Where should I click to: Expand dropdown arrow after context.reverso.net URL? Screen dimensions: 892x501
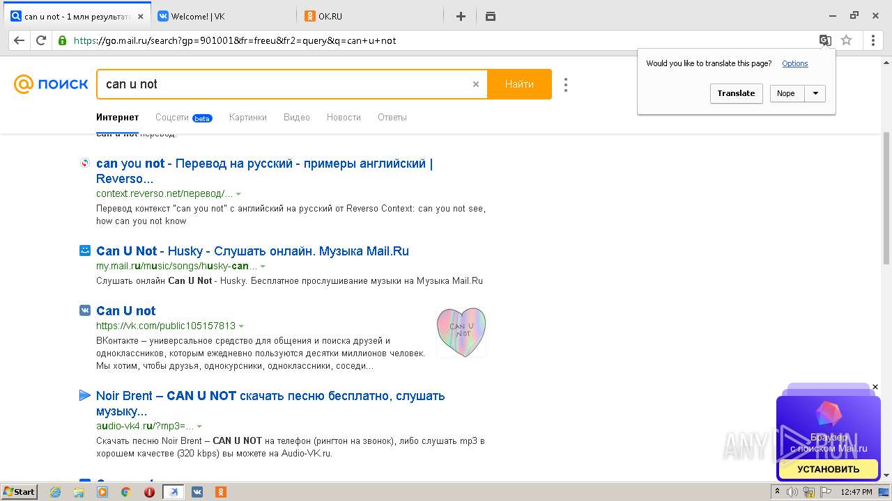click(239, 194)
